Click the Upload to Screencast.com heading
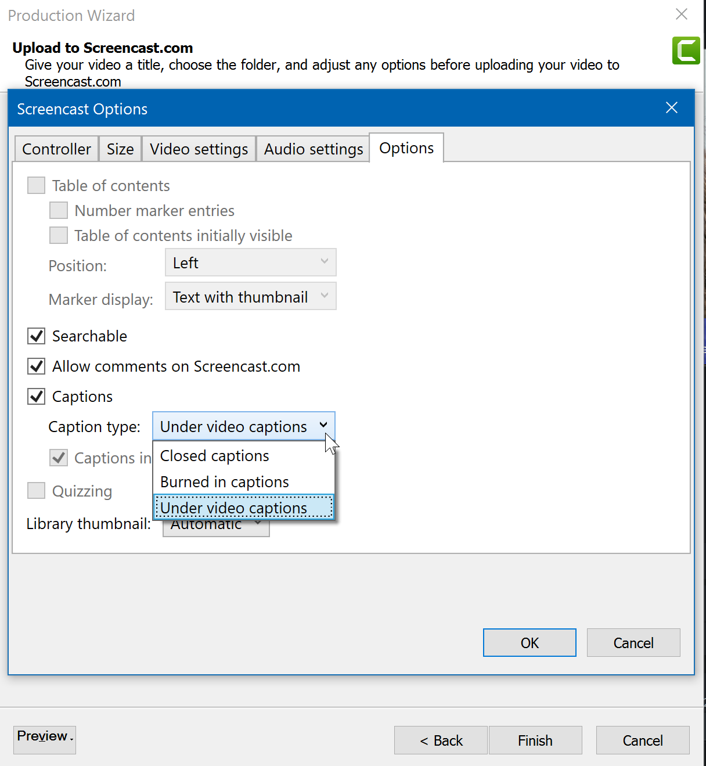This screenshot has height=766, width=706. coord(103,48)
